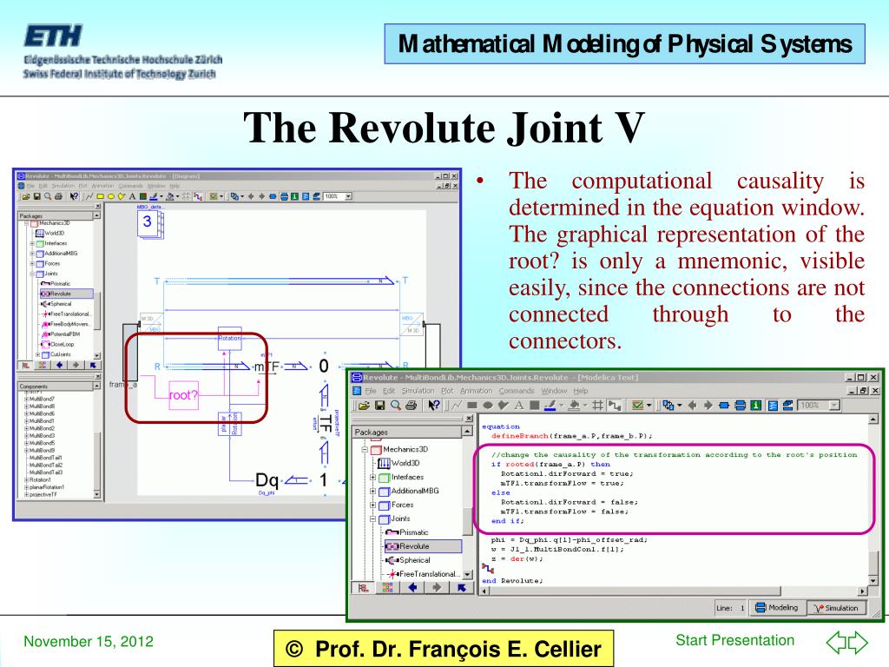Select Modelica Text layer icon in Modelica Text window

click(773, 405)
